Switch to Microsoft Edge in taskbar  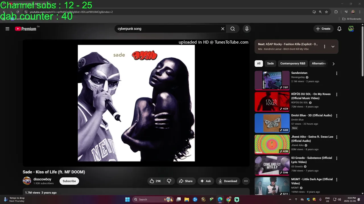[220, 199]
